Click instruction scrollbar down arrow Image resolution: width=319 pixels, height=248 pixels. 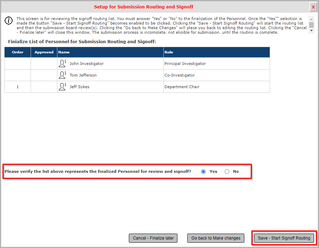[x=311, y=31]
